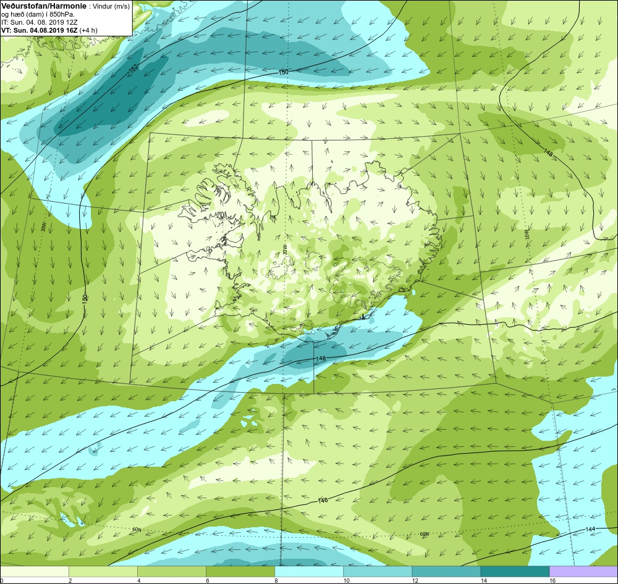
Task: Click the legend tick value '0'
Action: point(2,580)
